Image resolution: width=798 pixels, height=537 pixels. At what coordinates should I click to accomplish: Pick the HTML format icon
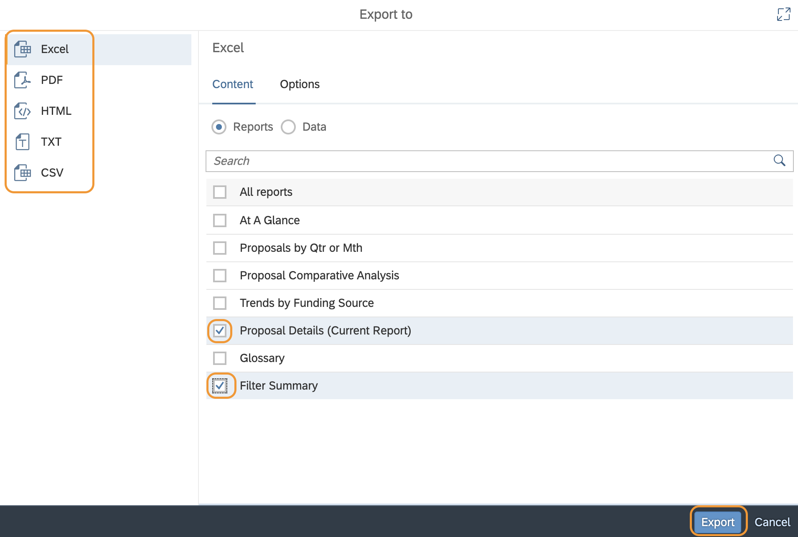pyautogui.click(x=23, y=111)
